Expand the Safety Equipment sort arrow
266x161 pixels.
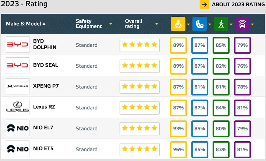[x=111, y=24]
